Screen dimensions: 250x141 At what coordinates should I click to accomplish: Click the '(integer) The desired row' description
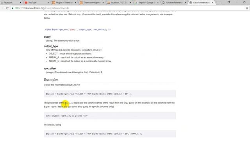(x=74, y=72)
